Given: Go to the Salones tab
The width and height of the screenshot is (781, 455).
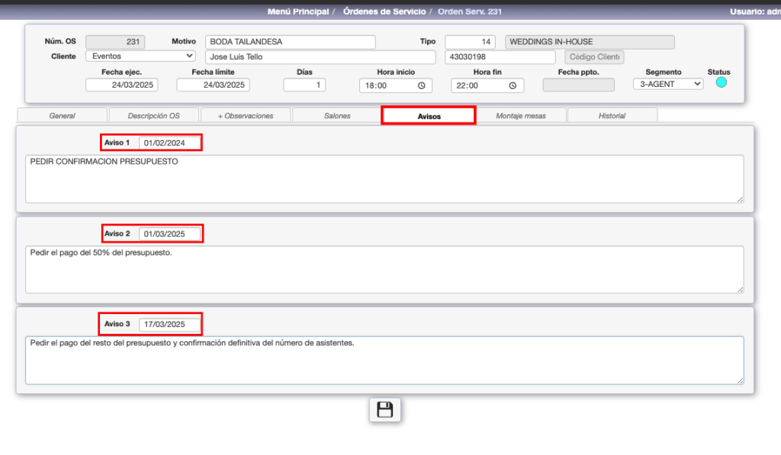Looking at the screenshot, I should pyautogui.click(x=336, y=116).
